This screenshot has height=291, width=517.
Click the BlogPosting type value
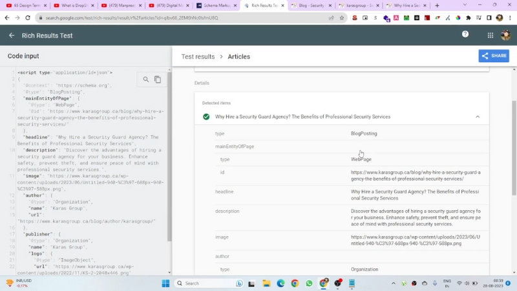click(x=364, y=134)
